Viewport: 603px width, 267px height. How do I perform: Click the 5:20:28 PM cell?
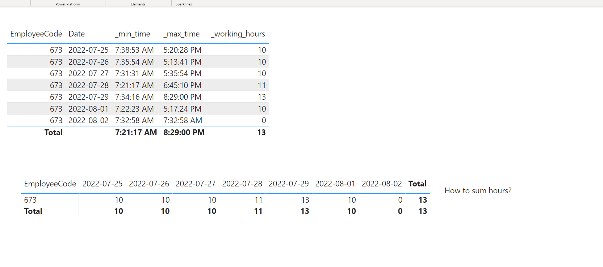(x=183, y=50)
